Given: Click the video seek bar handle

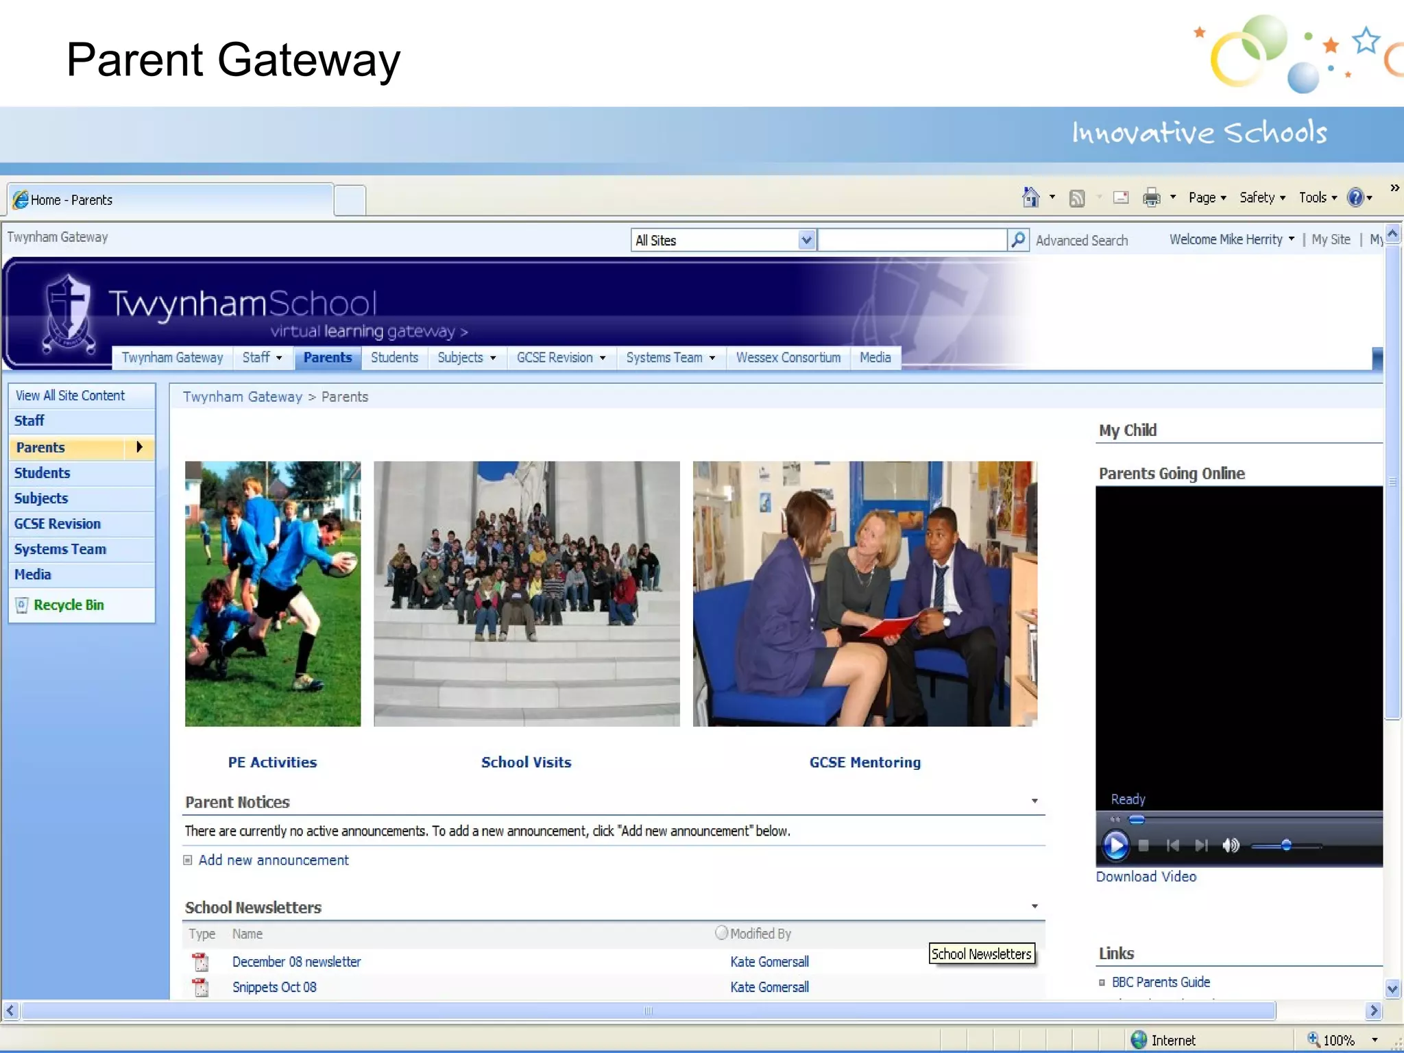Looking at the screenshot, I should (x=1137, y=820).
